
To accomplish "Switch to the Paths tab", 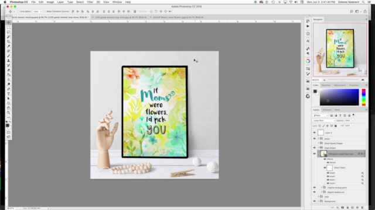I will click(x=337, y=110).
